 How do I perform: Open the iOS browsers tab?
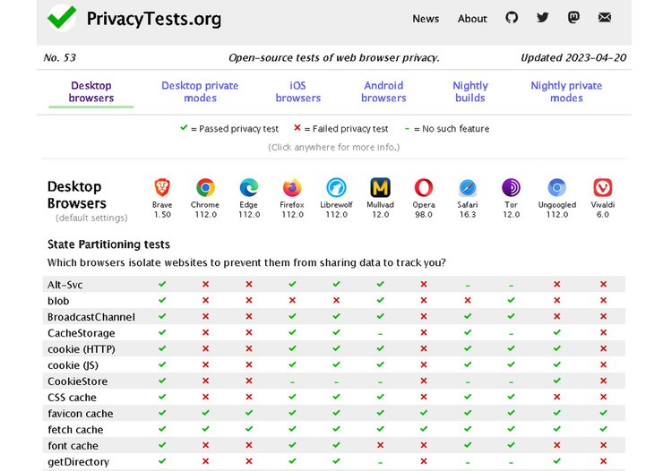coord(297,91)
